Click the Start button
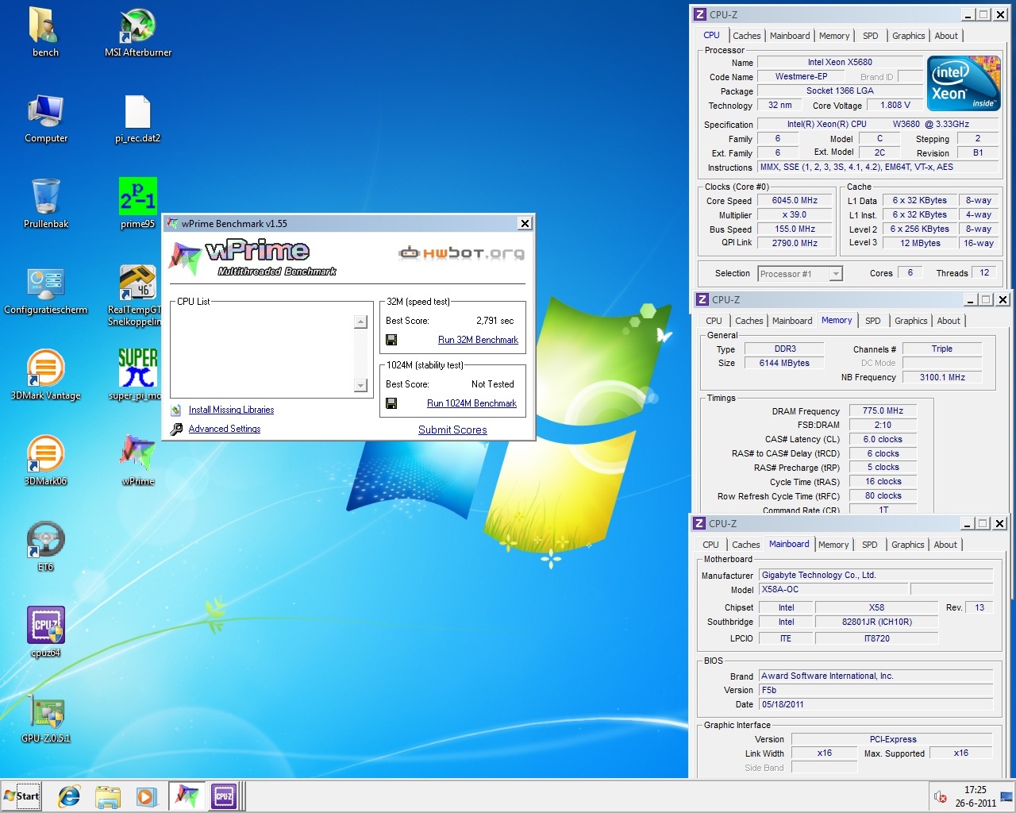The width and height of the screenshot is (1016, 813). click(22, 796)
